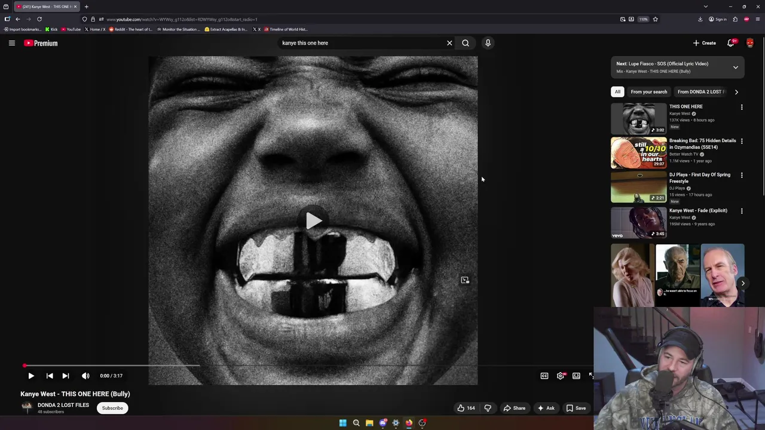Open YouTube notifications bell
This screenshot has width=765, height=430.
(731, 43)
